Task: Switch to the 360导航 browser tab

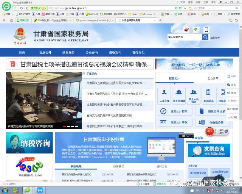Action: click(x=53, y=20)
